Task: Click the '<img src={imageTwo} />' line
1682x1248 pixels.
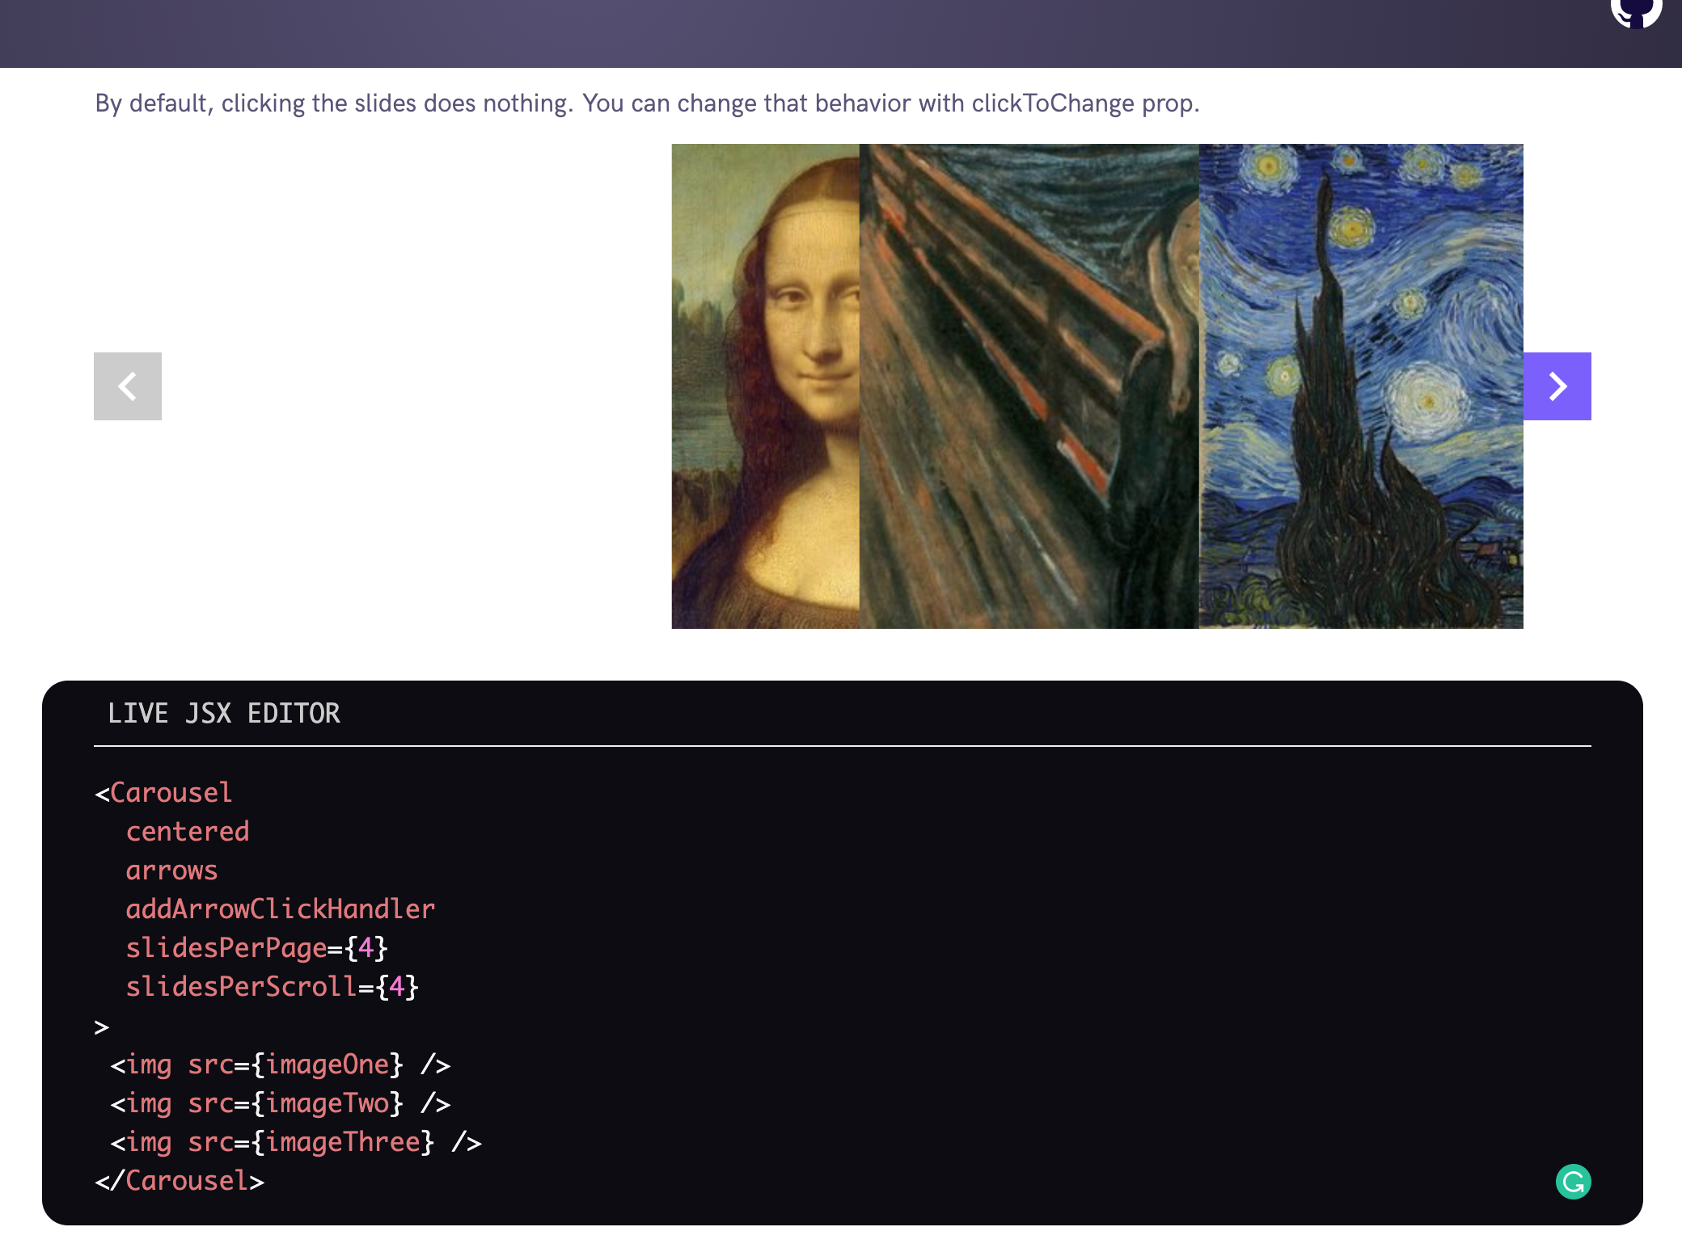Action: [281, 1103]
